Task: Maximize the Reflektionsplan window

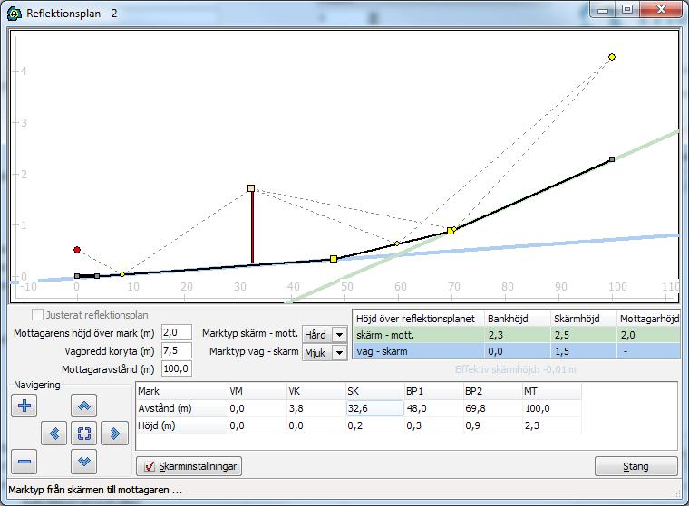Action: point(627,10)
